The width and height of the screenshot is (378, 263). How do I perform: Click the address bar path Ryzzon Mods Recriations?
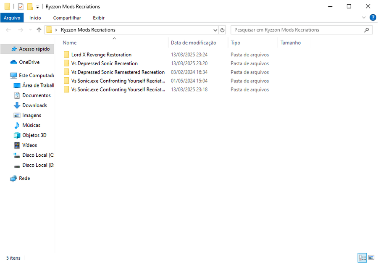coord(88,30)
